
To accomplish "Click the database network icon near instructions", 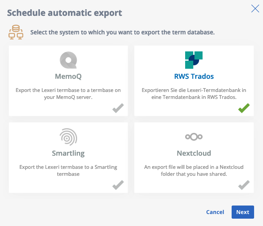I will [16, 32].
